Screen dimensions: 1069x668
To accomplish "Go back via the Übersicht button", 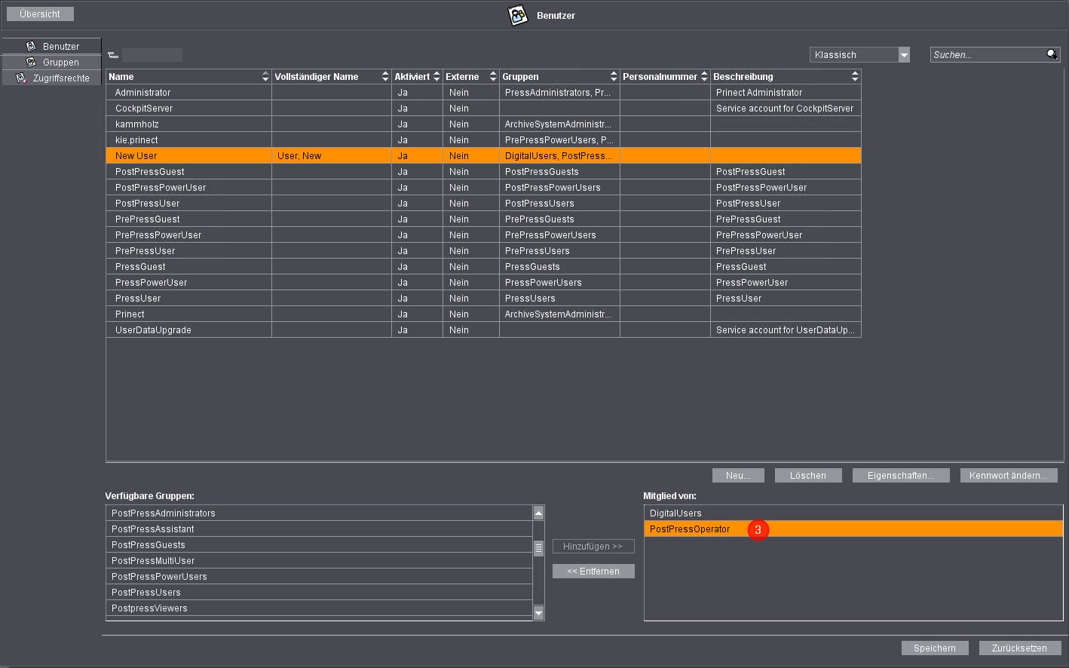I will (40, 14).
